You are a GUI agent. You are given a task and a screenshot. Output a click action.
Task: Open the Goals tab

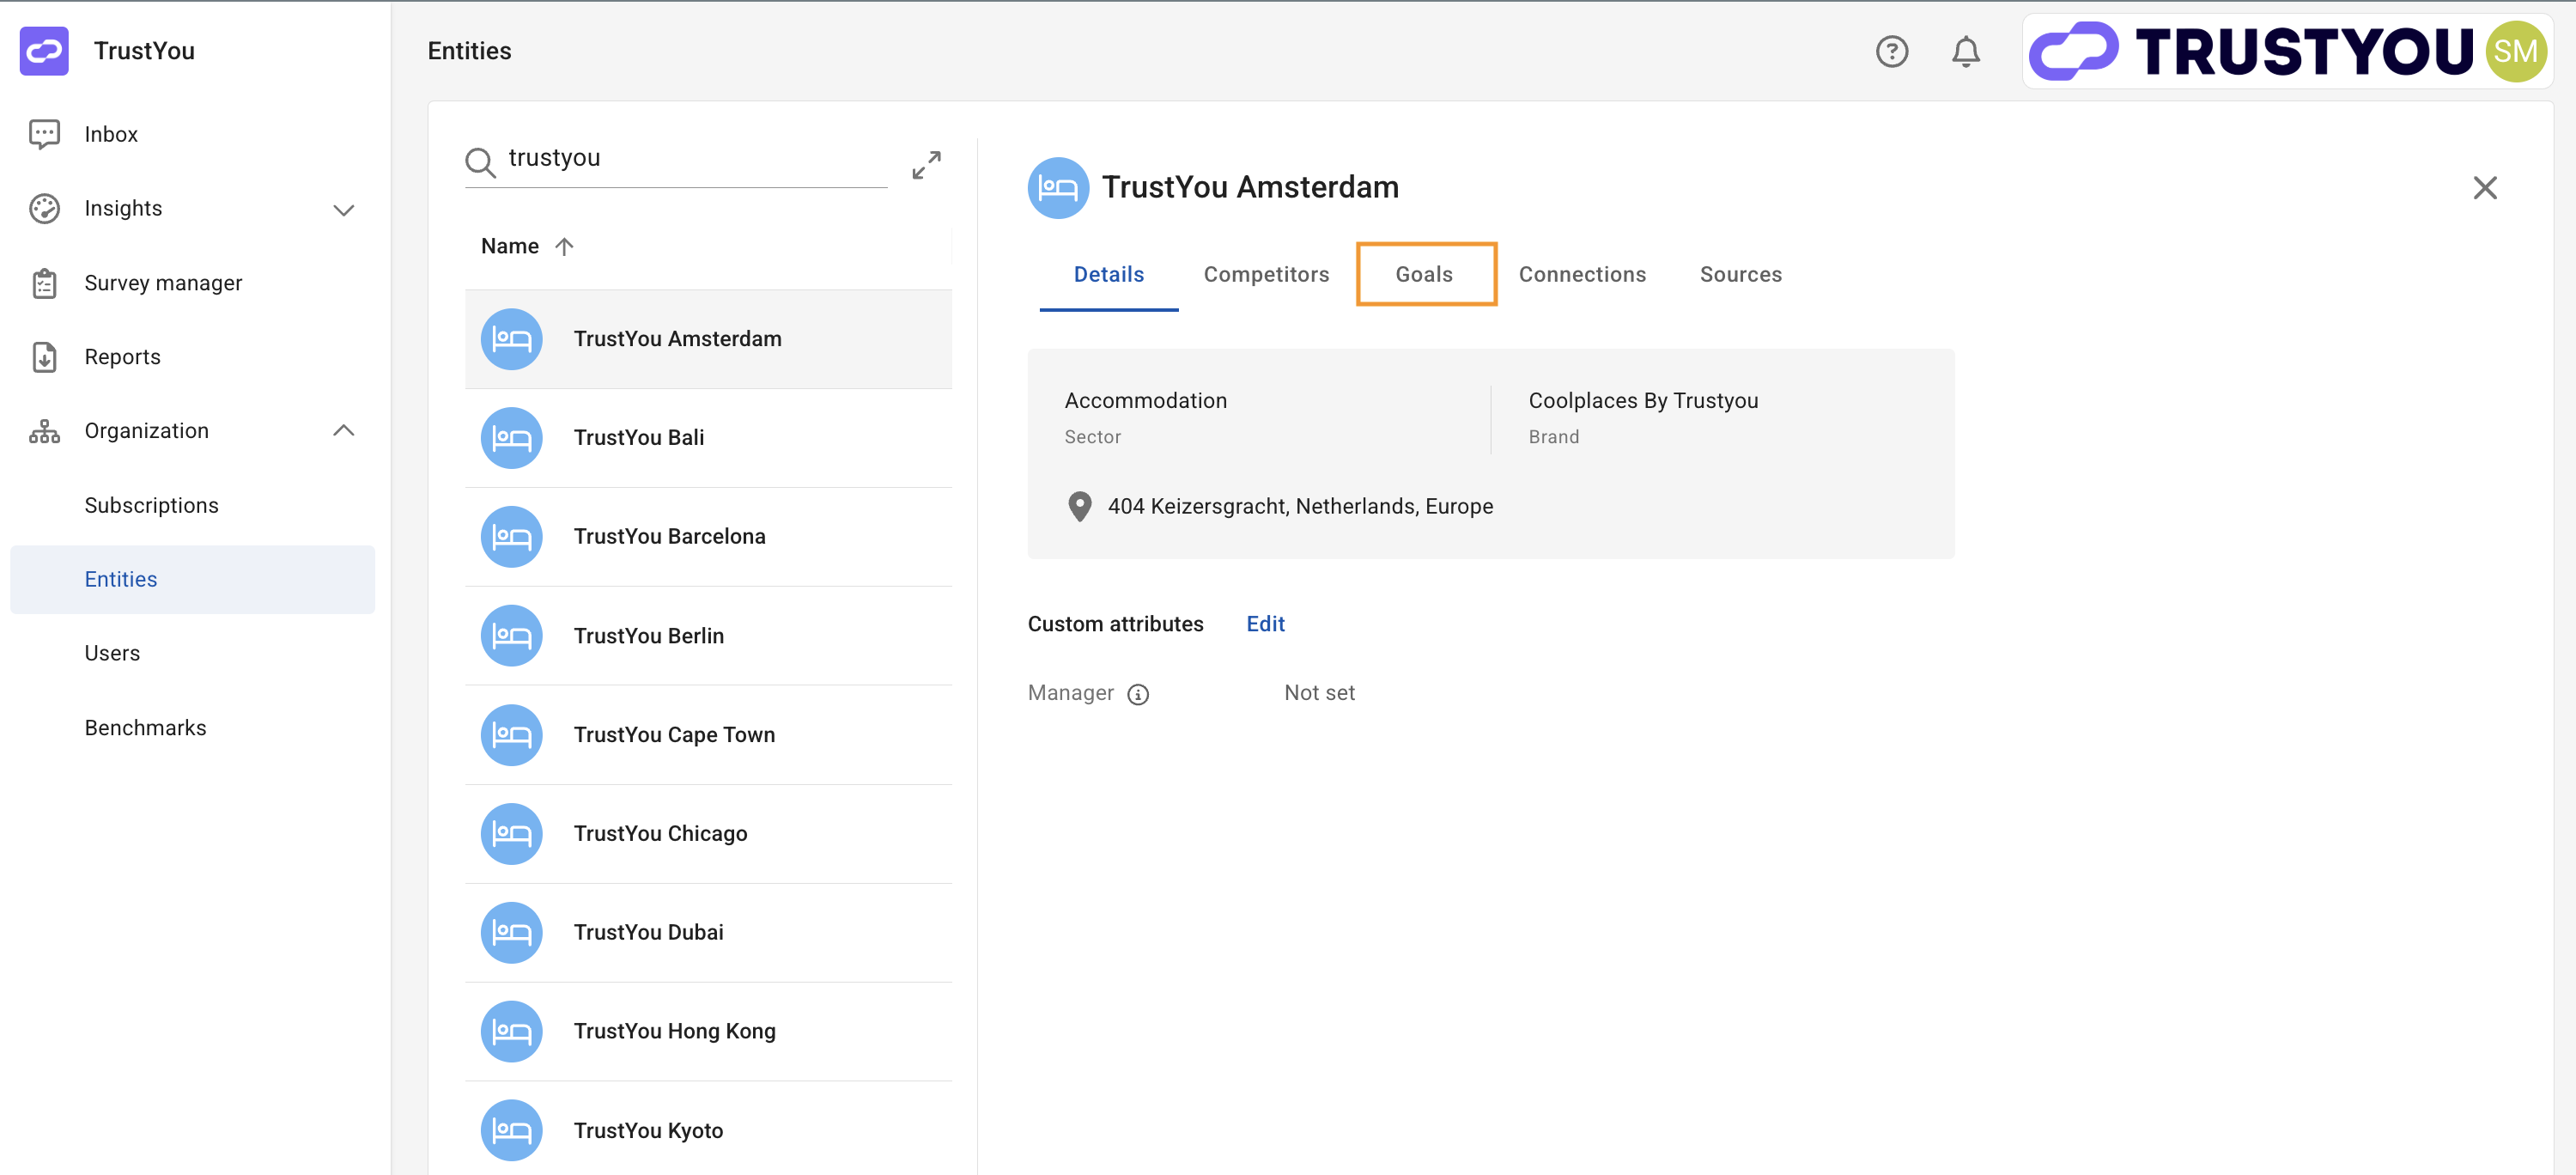(x=1424, y=275)
